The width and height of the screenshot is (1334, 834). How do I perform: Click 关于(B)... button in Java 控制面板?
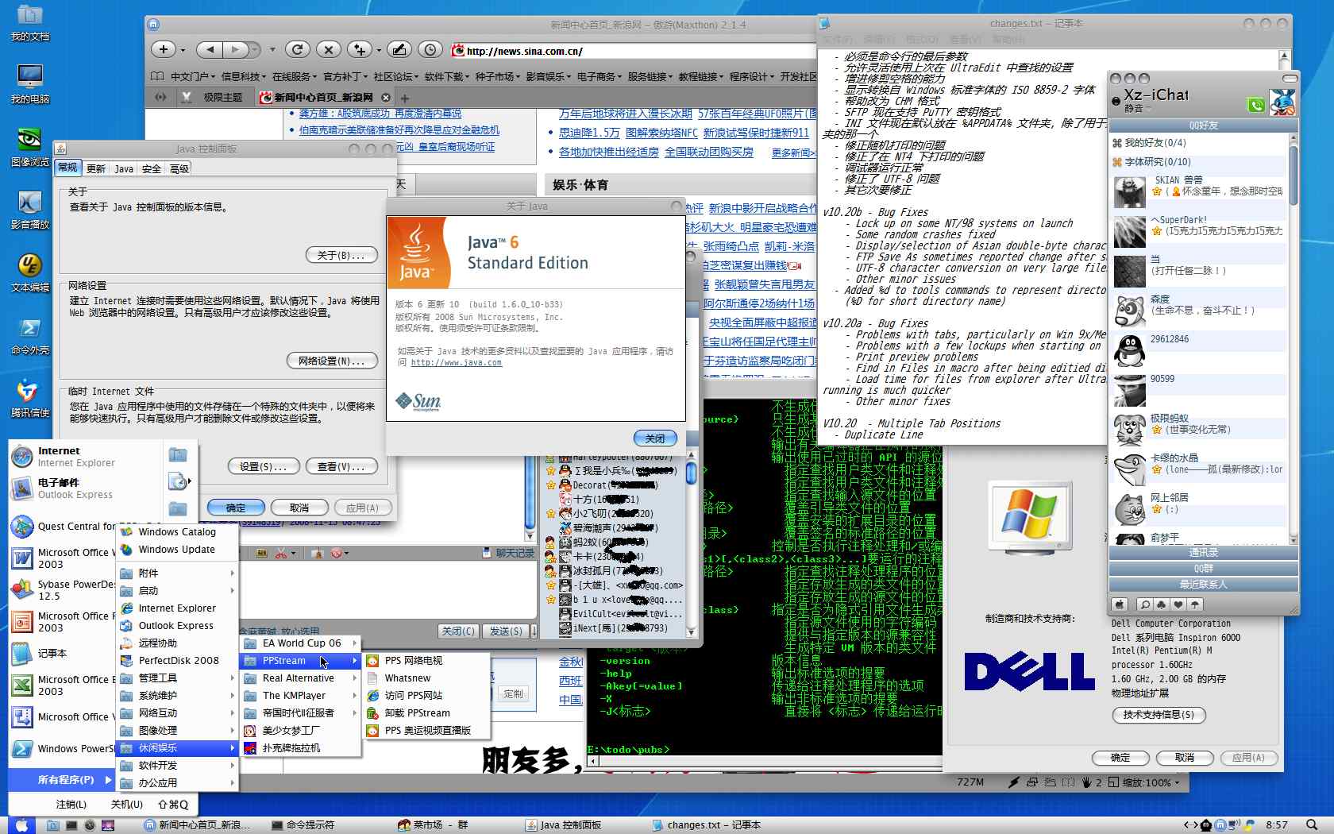pos(341,255)
